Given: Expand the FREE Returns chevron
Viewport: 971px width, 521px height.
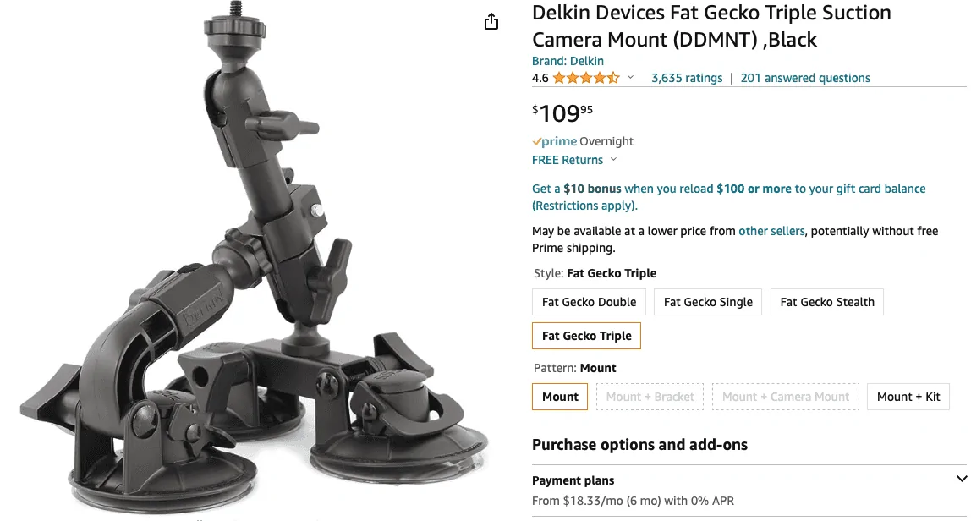Looking at the screenshot, I should coord(613,160).
